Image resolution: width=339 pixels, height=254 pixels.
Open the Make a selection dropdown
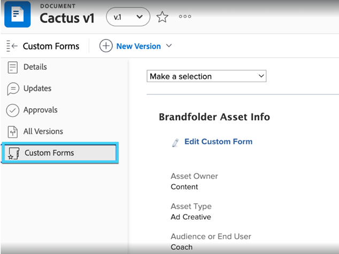(x=206, y=76)
